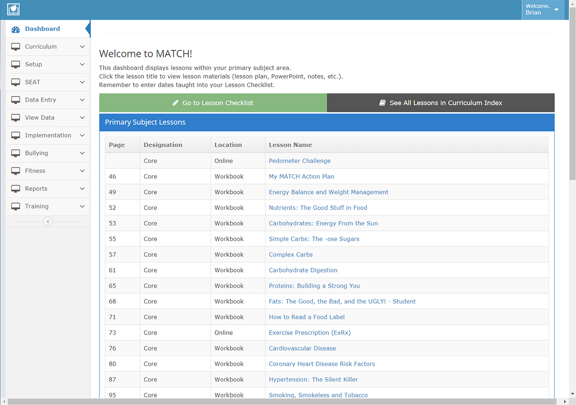
Task: Click the Dashboard gauge icon
Action: click(x=16, y=29)
